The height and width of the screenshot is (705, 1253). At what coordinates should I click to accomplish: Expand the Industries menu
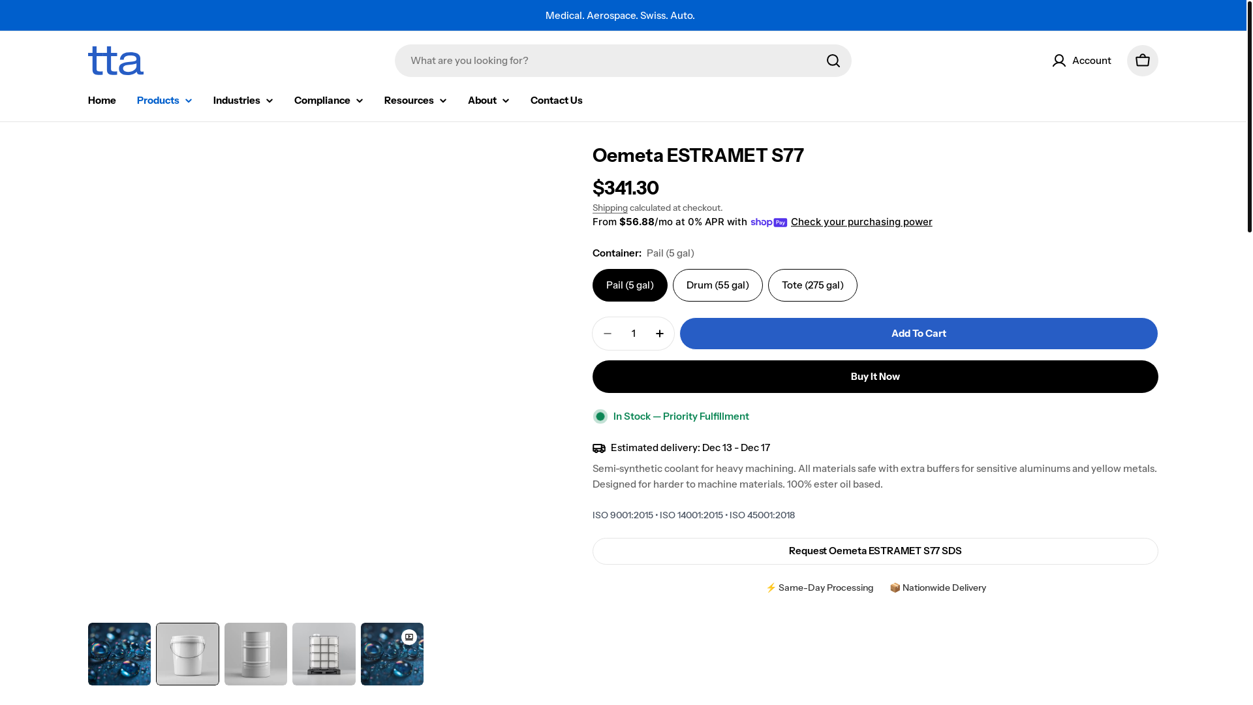[243, 101]
